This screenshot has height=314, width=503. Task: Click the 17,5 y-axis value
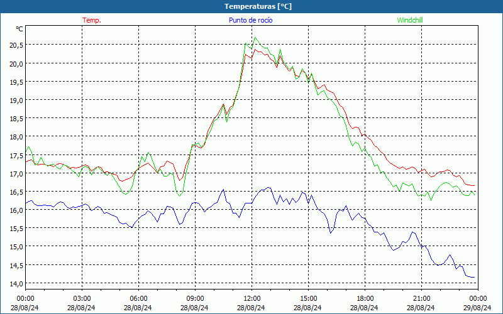point(16,156)
